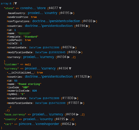139x130 pixels.
Task: Select the isDefault true value
Action: click(x=28, y=40)
